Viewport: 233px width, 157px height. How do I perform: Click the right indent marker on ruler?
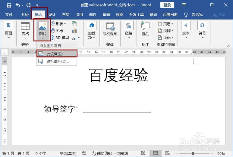(x=193, y=53)
